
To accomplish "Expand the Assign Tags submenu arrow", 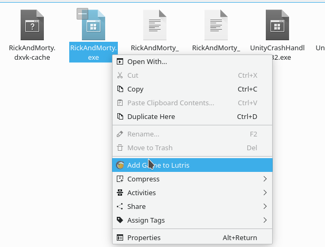I will [265, 220].
